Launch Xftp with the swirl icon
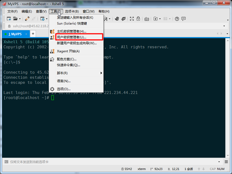Screen dimensions: 232x174 (117, 19)
